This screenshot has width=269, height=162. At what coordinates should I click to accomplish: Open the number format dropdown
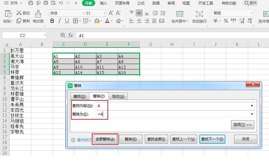pyautogui.click(x=252, y=13)
